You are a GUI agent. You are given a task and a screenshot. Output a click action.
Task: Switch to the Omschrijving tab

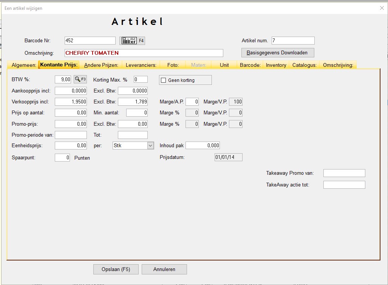[x=338, y=65]
